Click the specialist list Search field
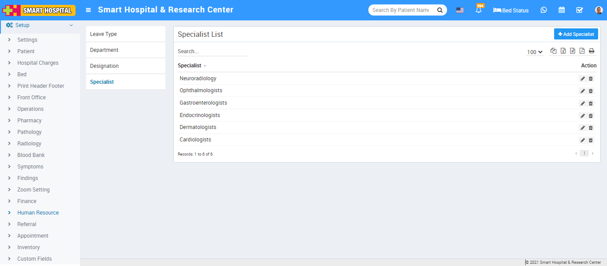This screenshot has width=607, height=266. click(212, 51)
